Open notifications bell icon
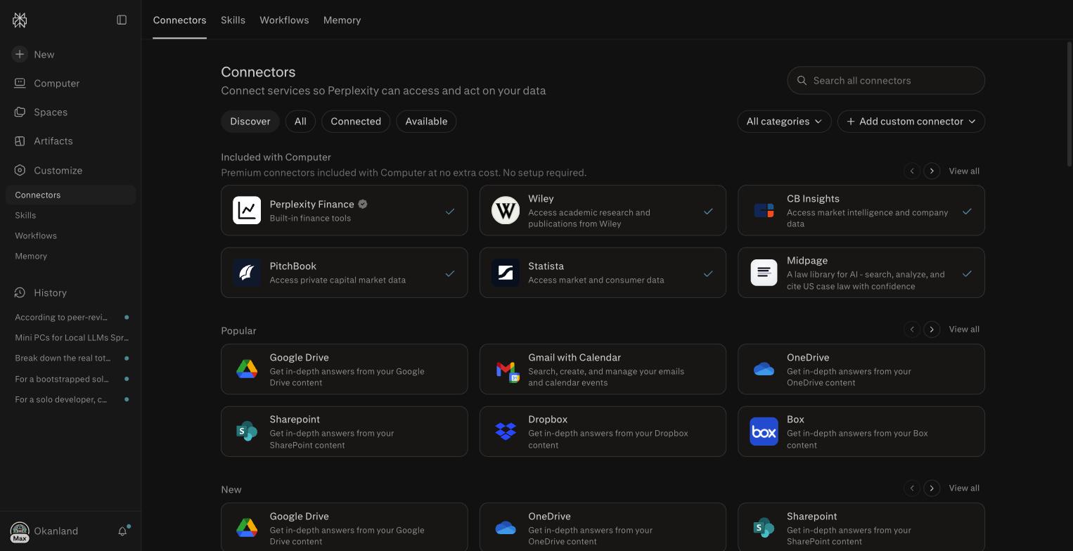This screenshot has height=551, width=1073. point(122,531)
